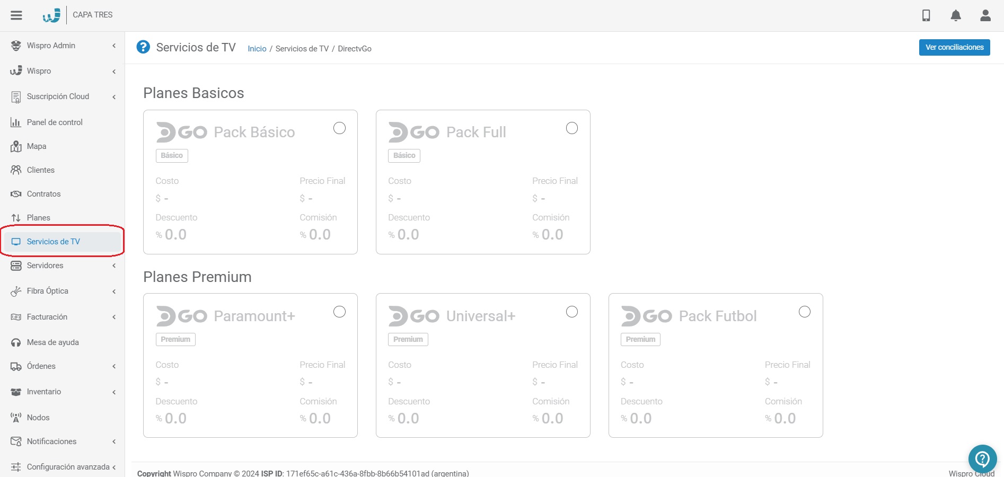Open Planes menu item
The width and height of the screenshot is (1004, 477).
pyautogui.click(x=63, y=218)
